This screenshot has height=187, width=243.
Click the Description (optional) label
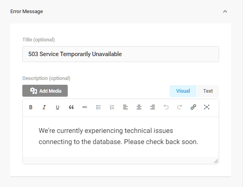click(x=46, y=78)
